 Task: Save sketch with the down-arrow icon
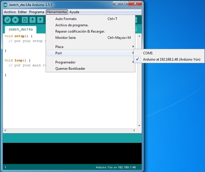(40, 20)
